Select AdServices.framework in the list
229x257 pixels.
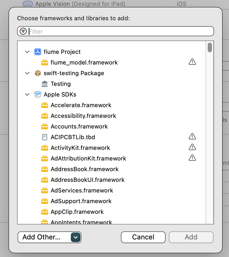pyautogui.click(x=112, y=190)
